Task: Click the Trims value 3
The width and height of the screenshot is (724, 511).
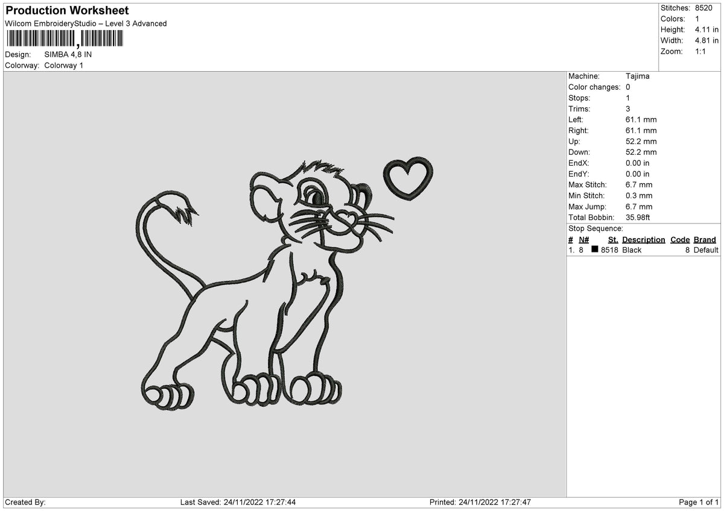Action: [x=627, y=108]
